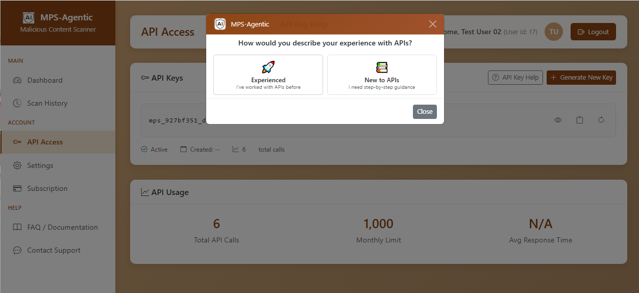639x293 pixels.
Task: Click the Subscription card icon
Action: 17,188
